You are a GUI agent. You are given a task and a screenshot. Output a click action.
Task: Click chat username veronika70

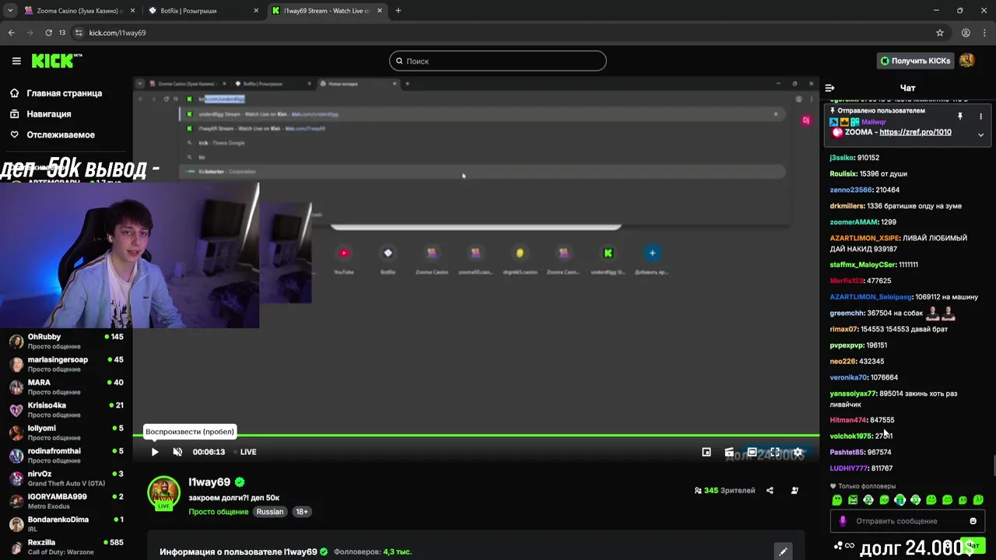point(849,377)
